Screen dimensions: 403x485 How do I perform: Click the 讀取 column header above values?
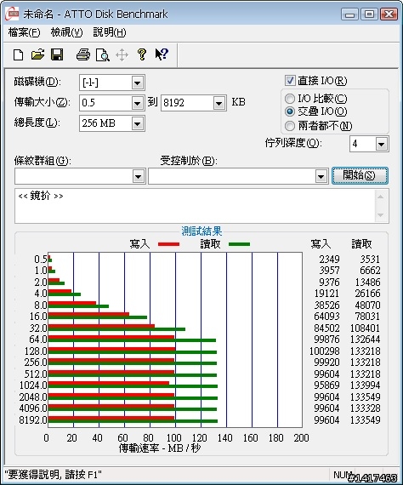(361, 244)
